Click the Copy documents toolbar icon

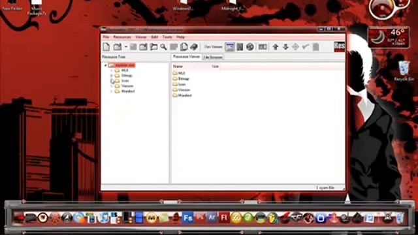(x=184, y=47)
